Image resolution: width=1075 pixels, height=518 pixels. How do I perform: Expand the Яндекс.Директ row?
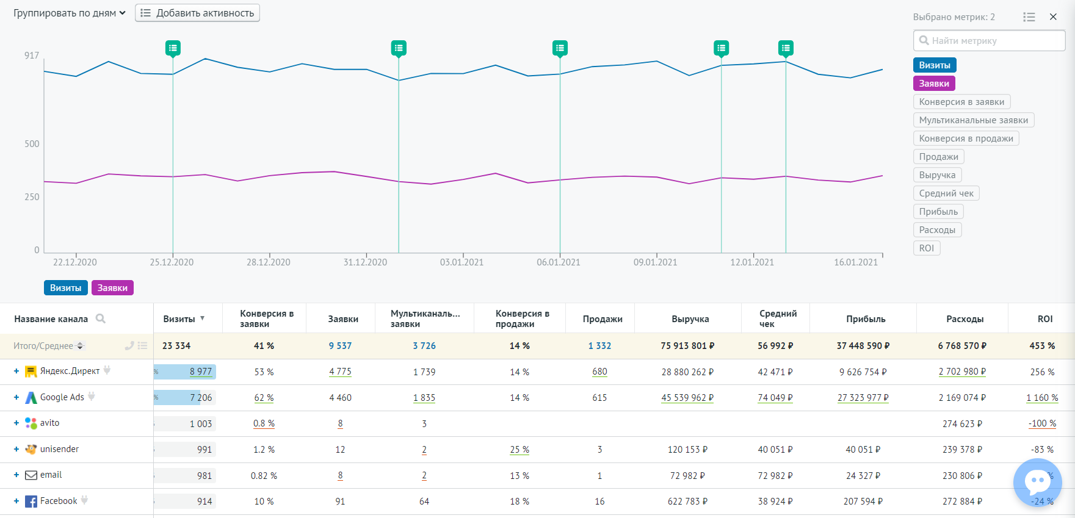coord(16,371)
